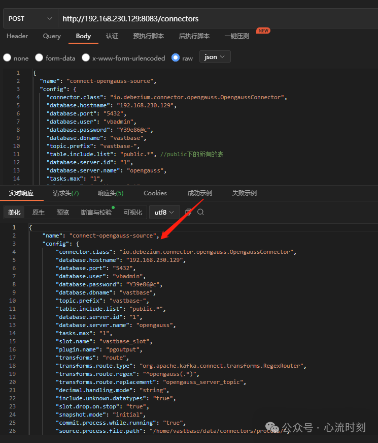Open the 成功示例 tab
Screen dimensions: 378x443
pos(199,193)
